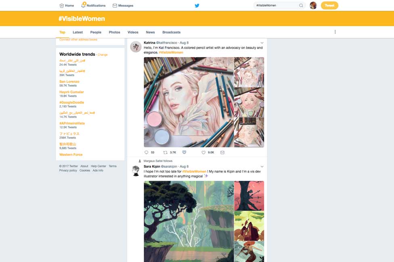Viewport: 394px width, 262px height.
Task: Switch to the Photos tab
Action: [x=114, y=32]
